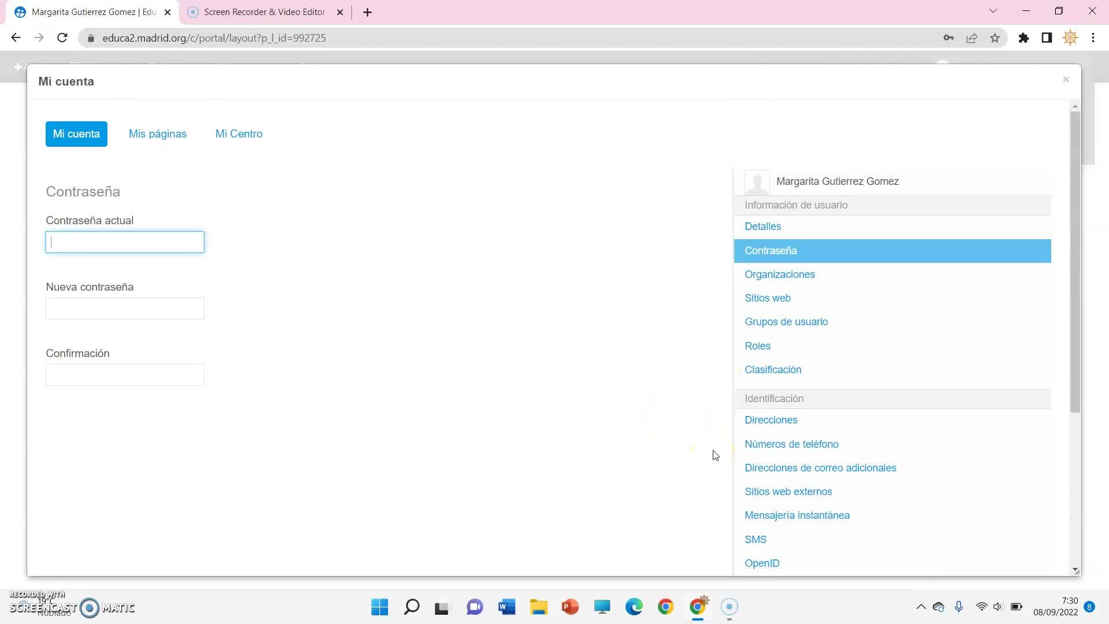Open Windows Start menu
Viewport: 1109px width, 624px height.
pos(379,607)
